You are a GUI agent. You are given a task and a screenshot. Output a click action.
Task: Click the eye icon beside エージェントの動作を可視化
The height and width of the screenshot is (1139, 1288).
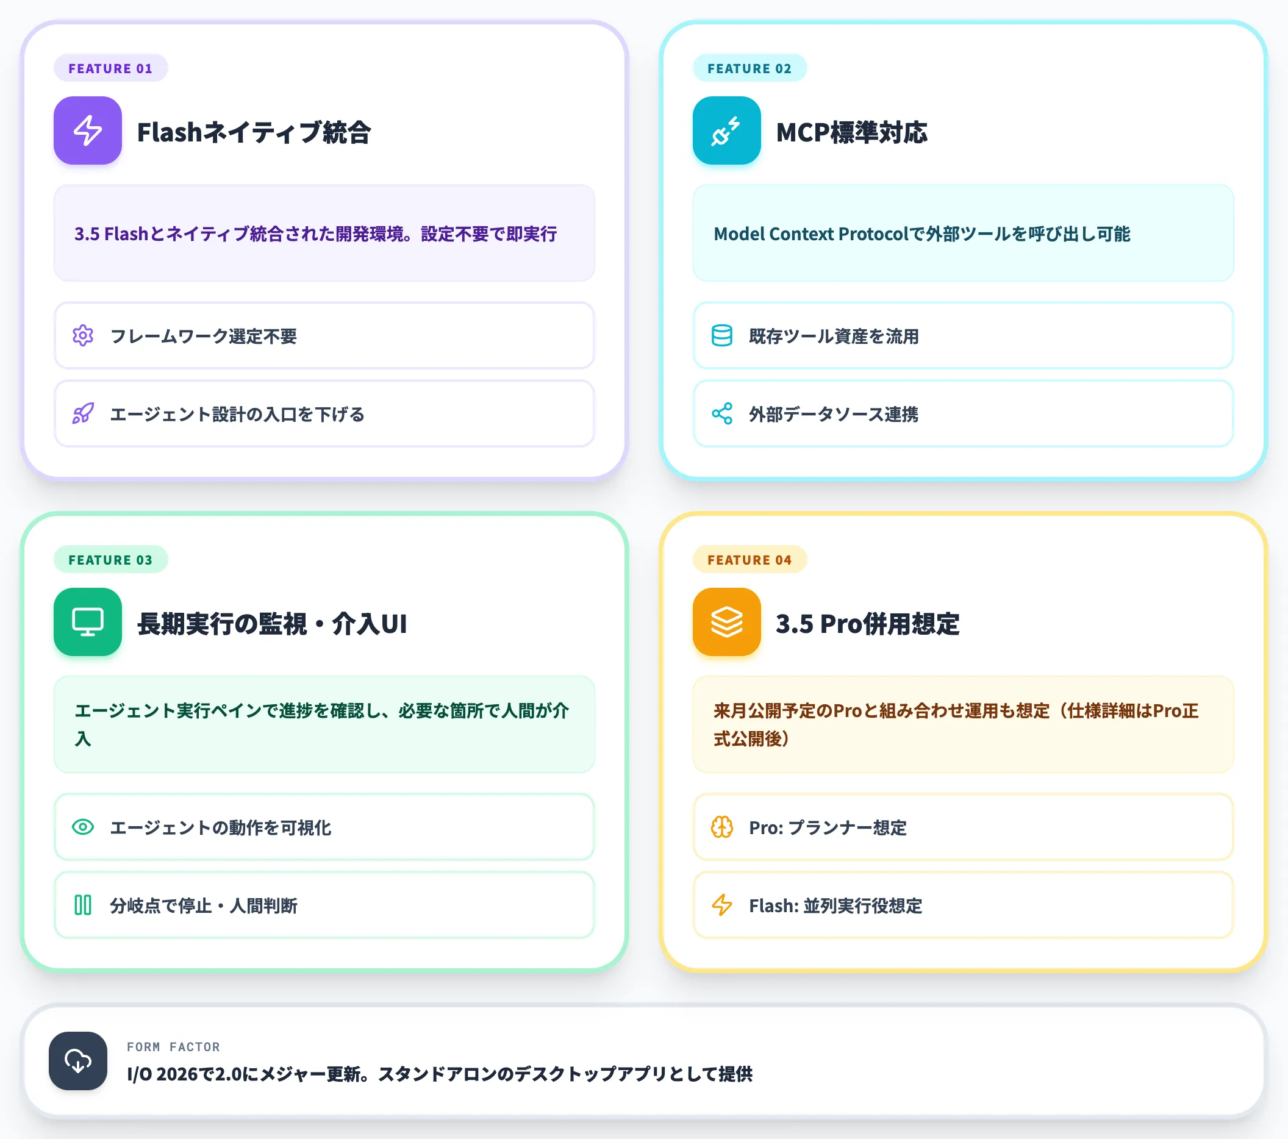coord(83,827)
